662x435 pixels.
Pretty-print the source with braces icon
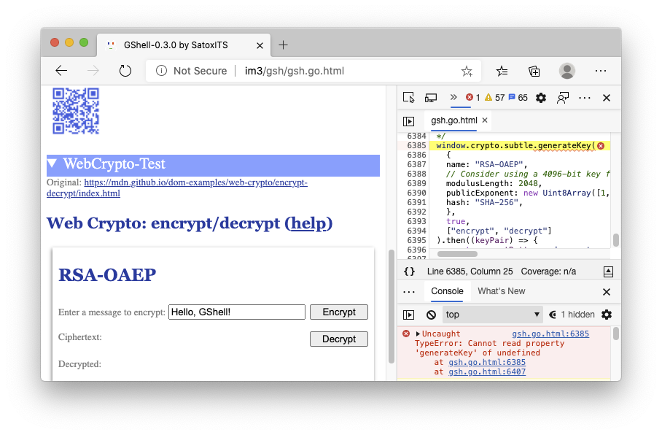coord(409,272)
